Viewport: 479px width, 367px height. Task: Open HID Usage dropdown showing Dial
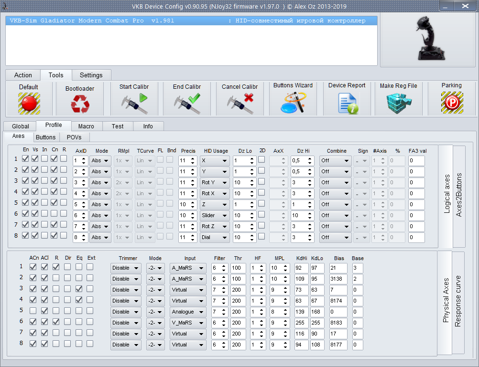[x=215, y=238]
